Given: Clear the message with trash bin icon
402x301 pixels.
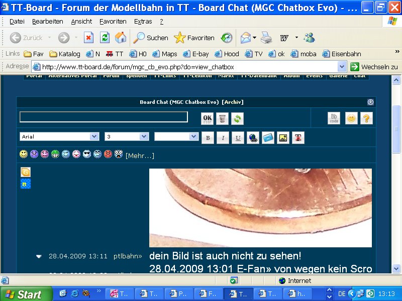Looking at the screenshot, I should click(222, 118).
